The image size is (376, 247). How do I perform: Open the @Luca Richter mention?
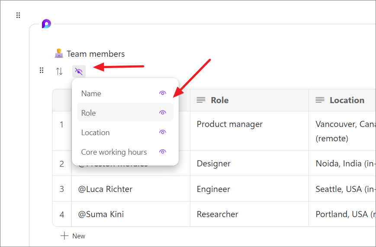click(x=105, y=189)
